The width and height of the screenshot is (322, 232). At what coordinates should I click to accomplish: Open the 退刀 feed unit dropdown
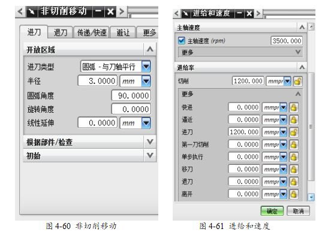283,182
